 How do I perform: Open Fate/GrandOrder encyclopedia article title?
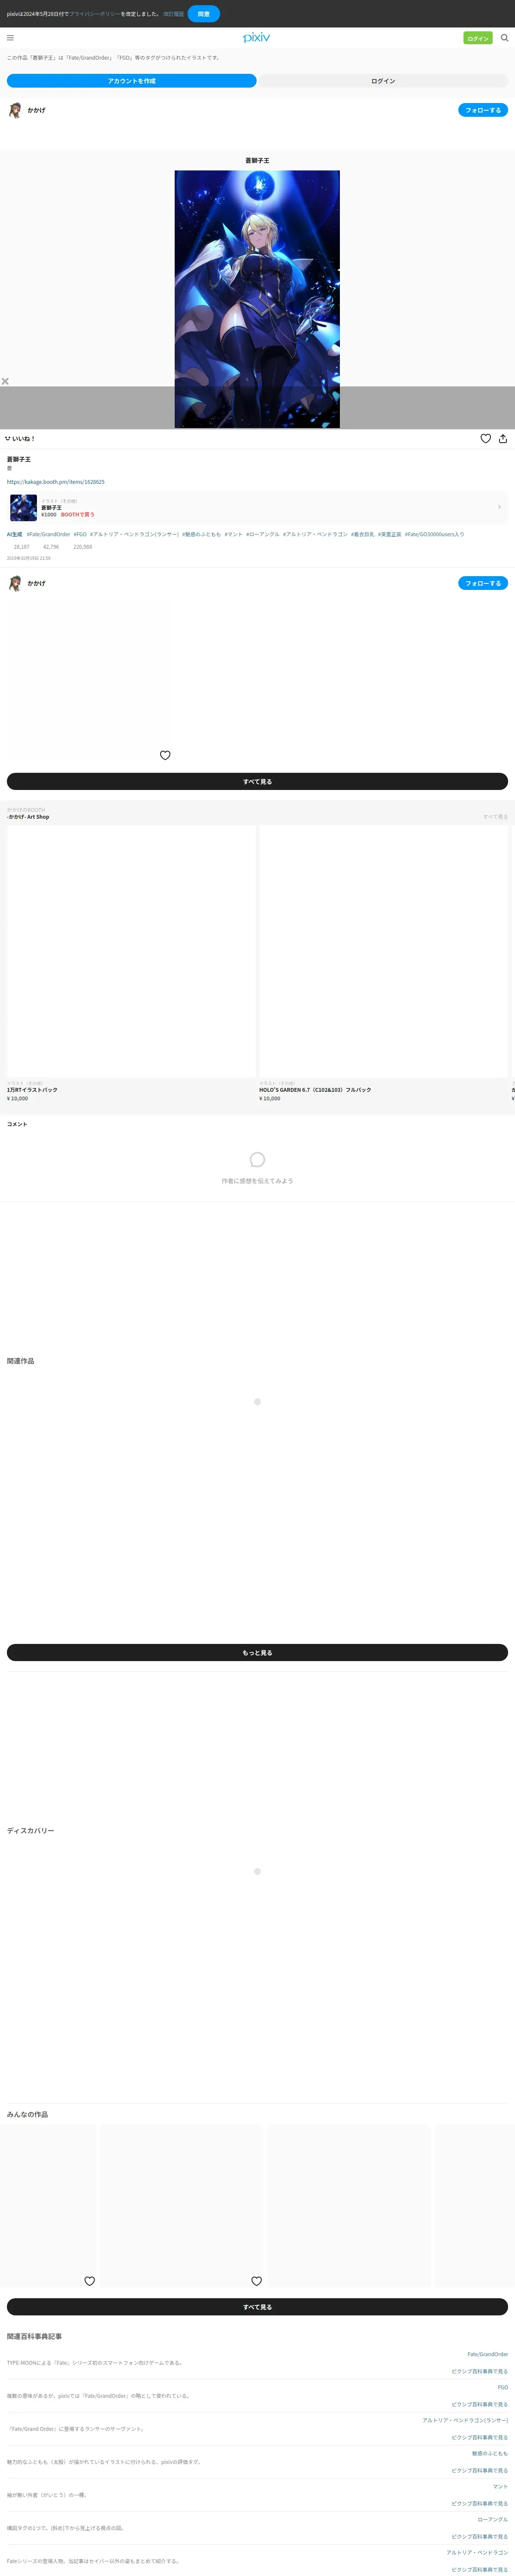click(x=487, y=2354)
